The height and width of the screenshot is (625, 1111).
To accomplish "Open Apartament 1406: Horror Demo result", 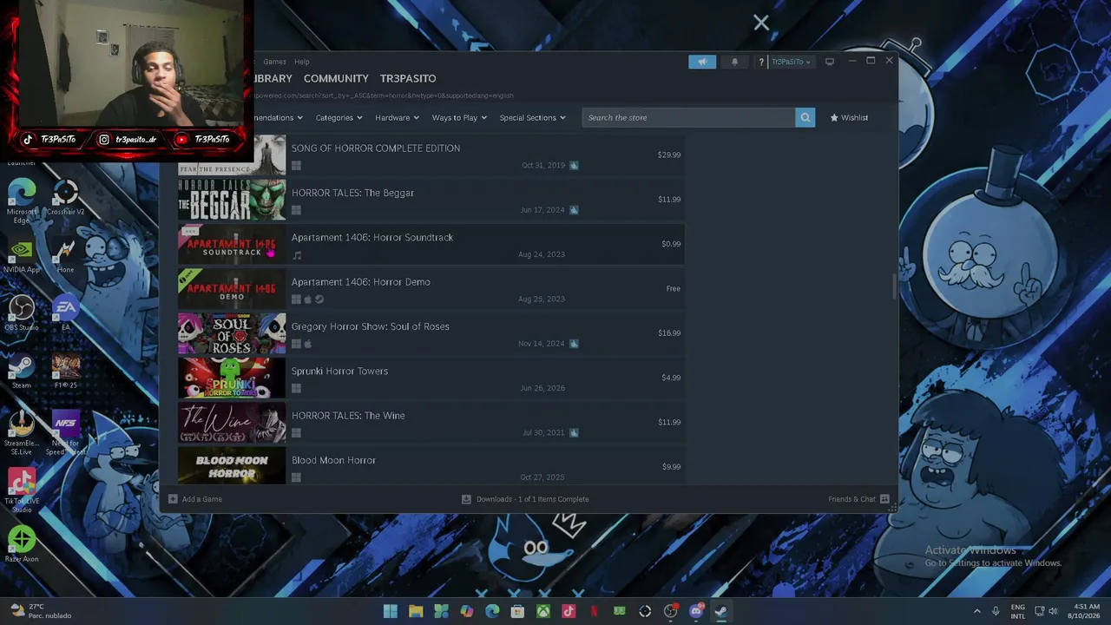I will coord(431,289).
